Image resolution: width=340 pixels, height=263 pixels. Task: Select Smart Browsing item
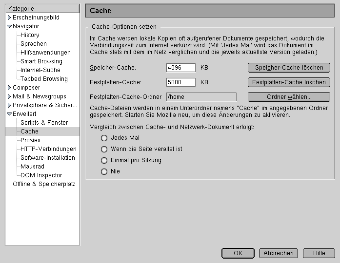point(41,61)
